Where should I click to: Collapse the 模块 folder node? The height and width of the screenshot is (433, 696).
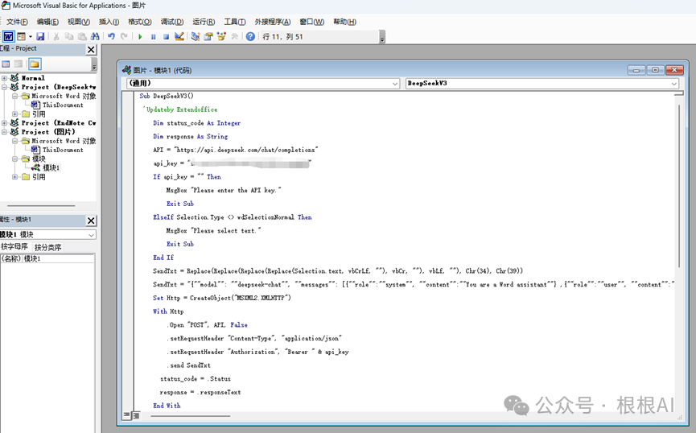point(15,159)
